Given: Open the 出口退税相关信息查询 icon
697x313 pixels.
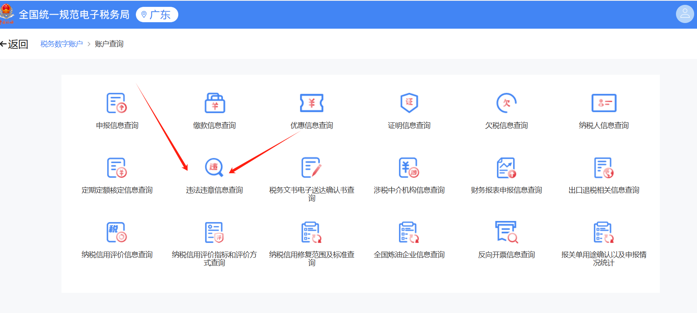Looking at the screenshot, I should tap(604, 168).
